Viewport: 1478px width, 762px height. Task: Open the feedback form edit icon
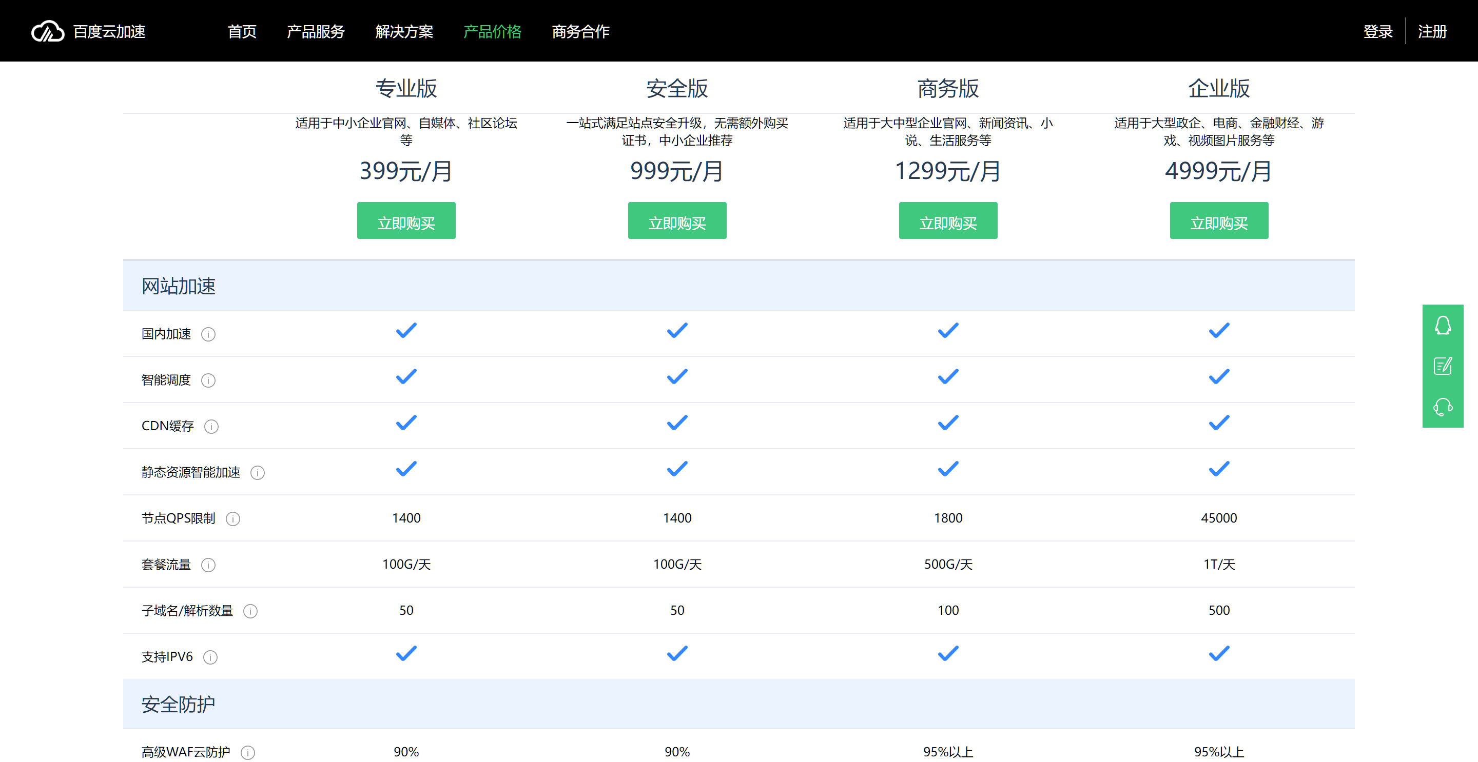(x=1443, y=366)
